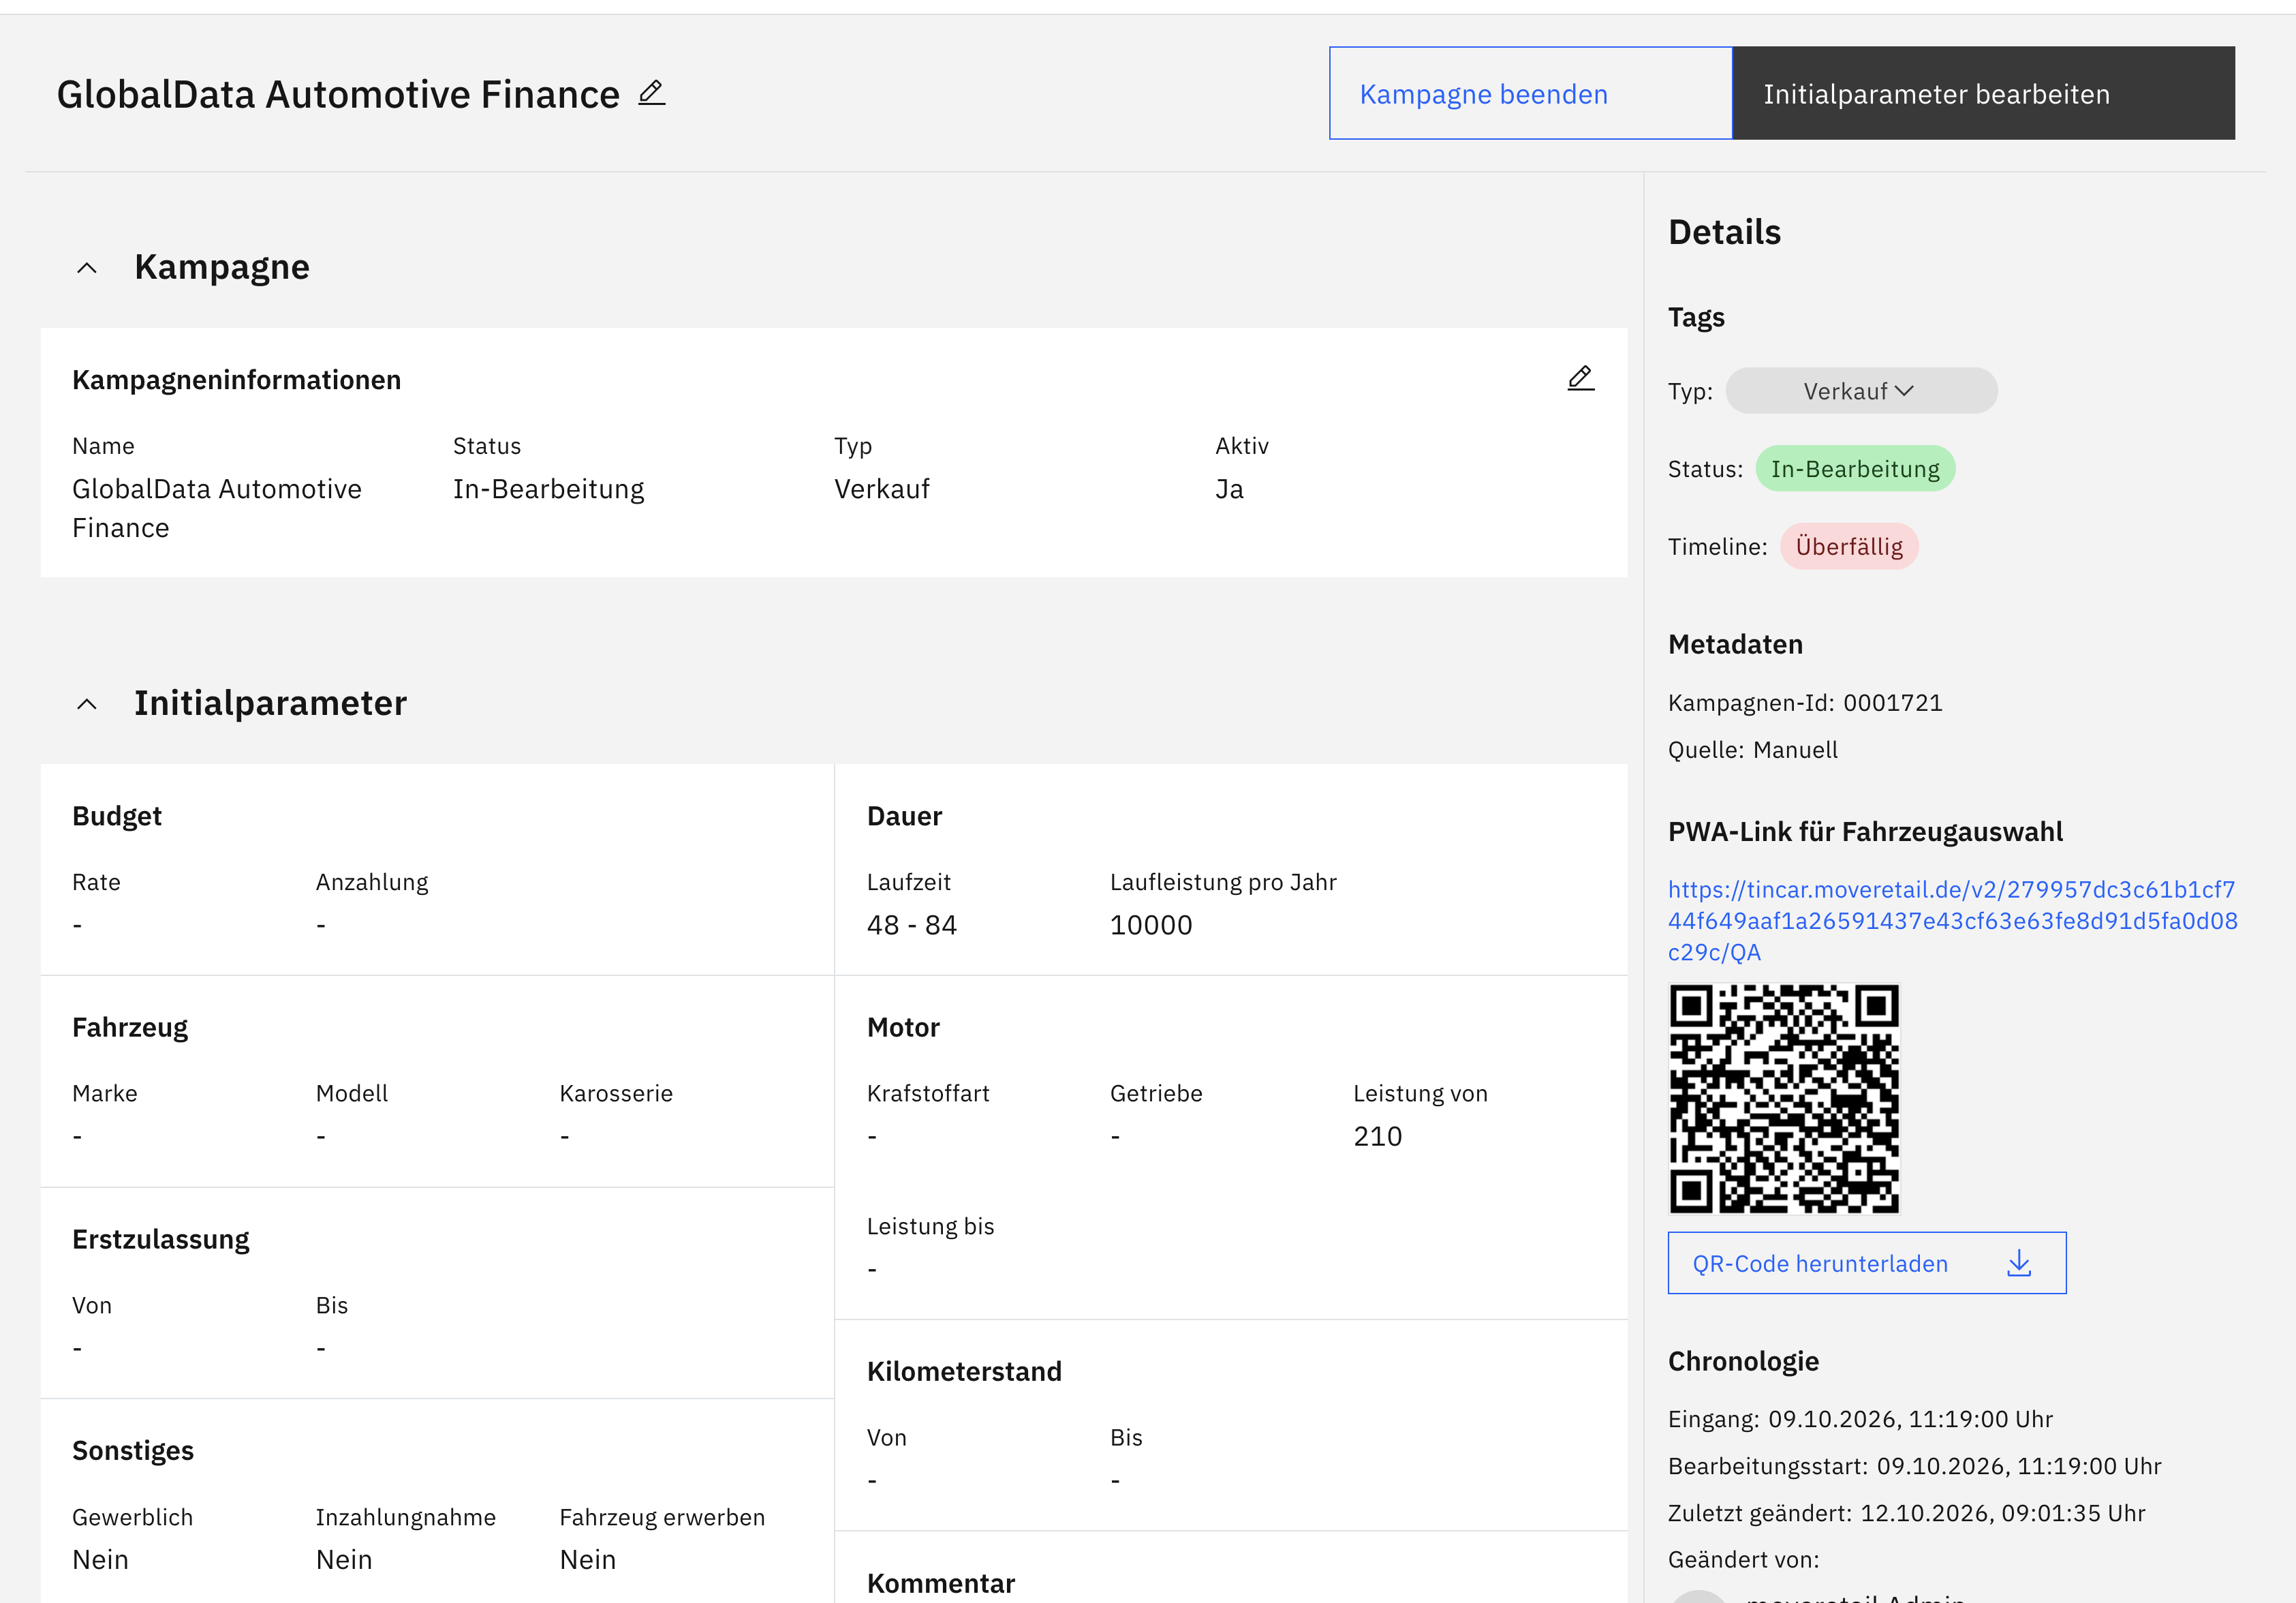Open the PWA tincar.moveretail.de link
Viewport: 2296px width, 1603px height.
click(1952, 921)
